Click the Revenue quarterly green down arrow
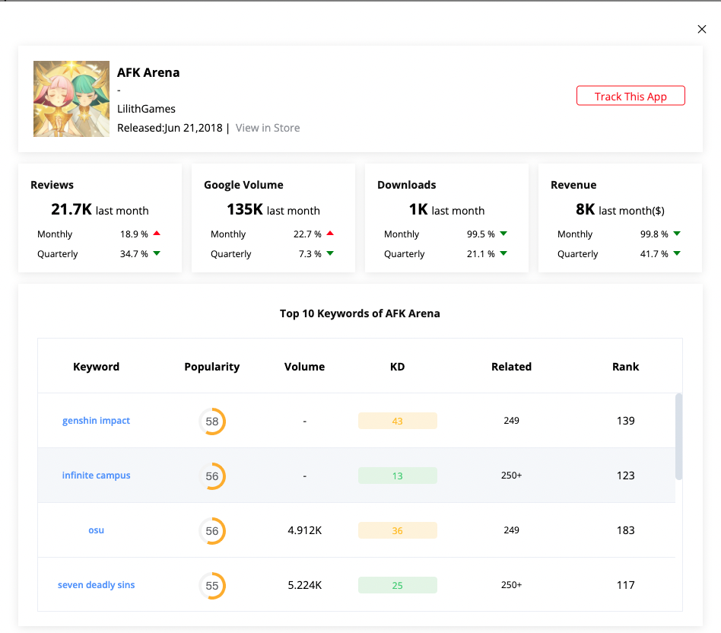 tap(677, 254)
